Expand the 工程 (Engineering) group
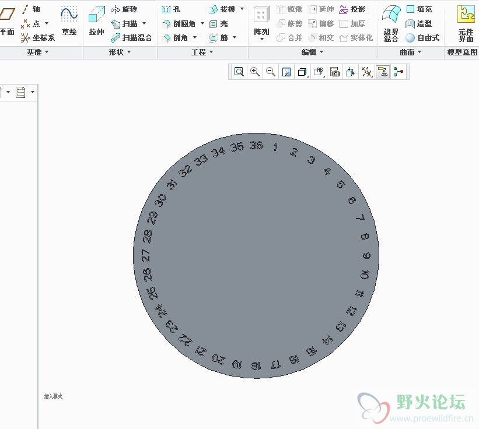The width and height of the screenshot is (479, 429). pos(202,52)
